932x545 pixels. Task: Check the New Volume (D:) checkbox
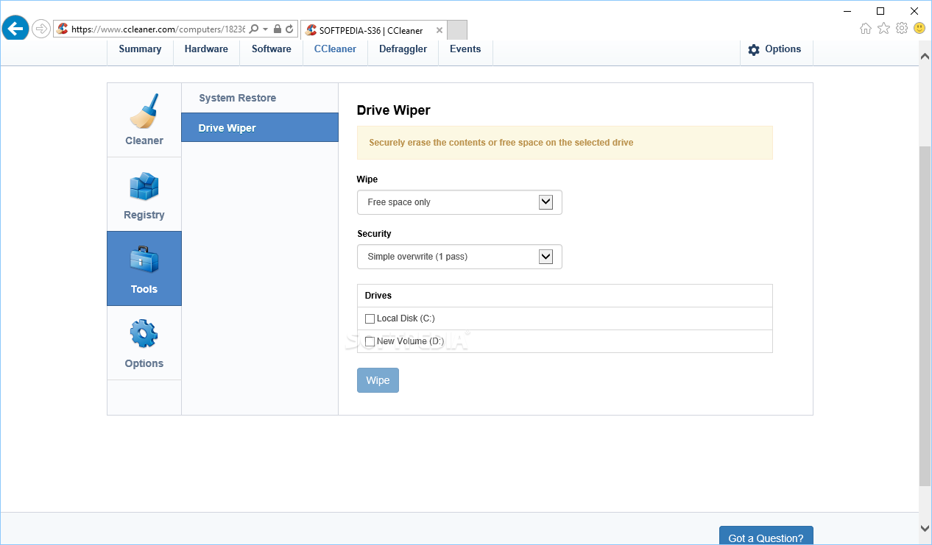pyautogui.click(x=370, y=341)
